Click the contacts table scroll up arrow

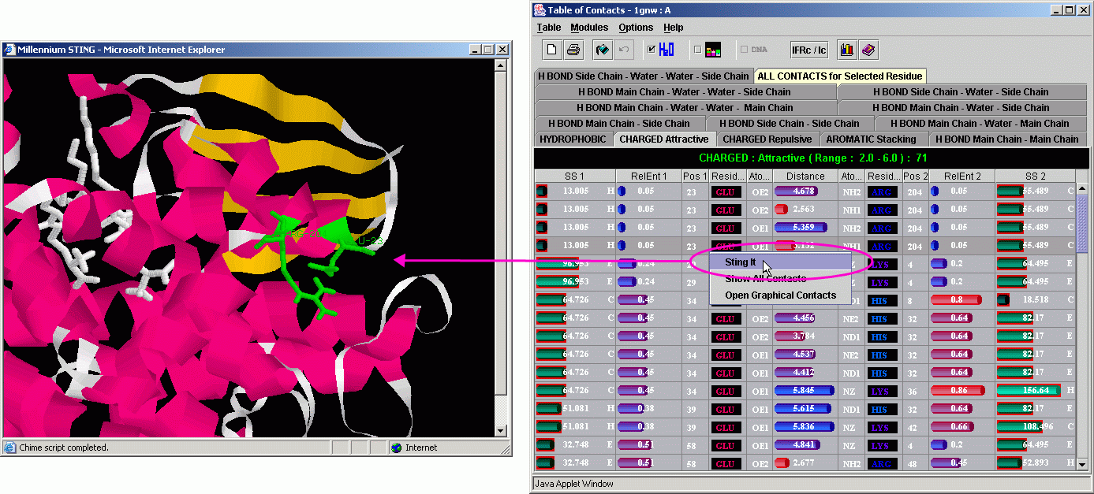click(1082, 190)
